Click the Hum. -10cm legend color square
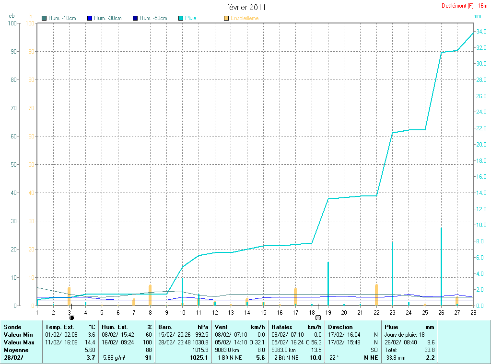The width and height of the screenshot is (491, 364). 45,18
